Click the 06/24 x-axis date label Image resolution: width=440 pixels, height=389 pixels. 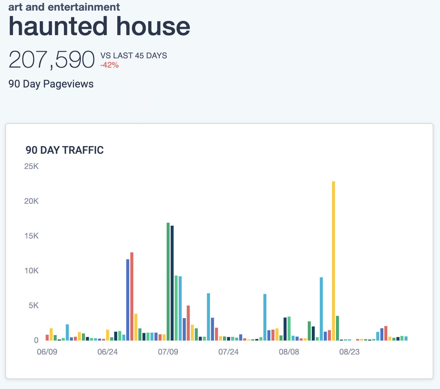(x=107, y=352)
